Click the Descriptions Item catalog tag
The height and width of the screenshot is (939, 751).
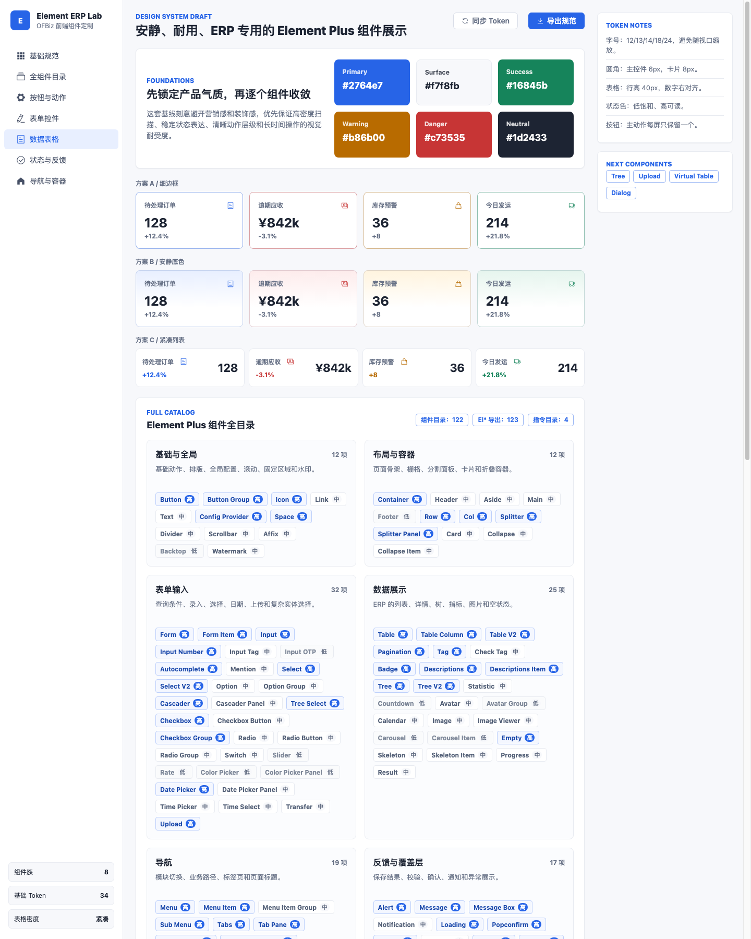[524, 669]
